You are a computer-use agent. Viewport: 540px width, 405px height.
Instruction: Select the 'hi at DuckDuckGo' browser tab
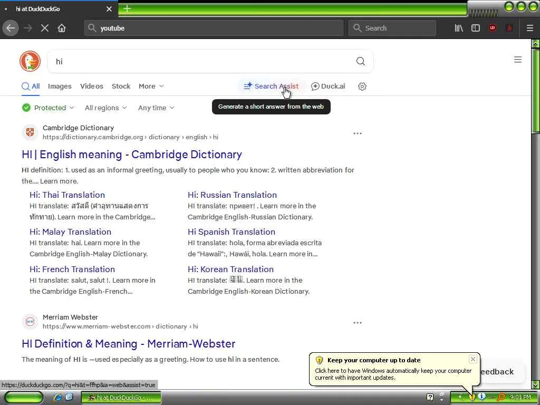pos(59,9)
